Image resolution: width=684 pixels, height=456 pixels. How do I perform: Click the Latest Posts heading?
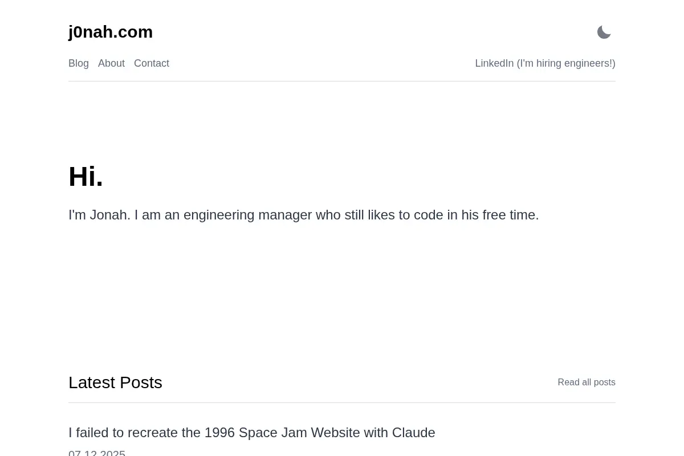tap(115, 382)
